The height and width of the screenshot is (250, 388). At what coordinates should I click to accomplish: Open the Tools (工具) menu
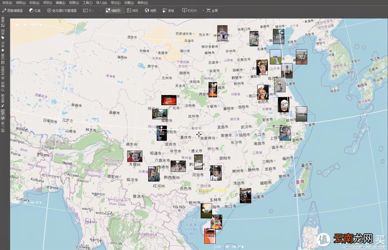coord(88,3)
